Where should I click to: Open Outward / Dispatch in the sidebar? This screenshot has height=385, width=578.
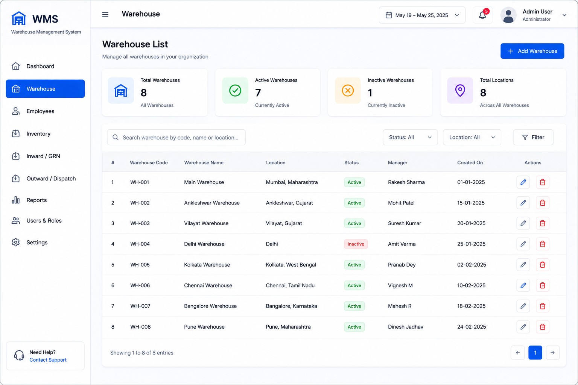coord(45,179)
